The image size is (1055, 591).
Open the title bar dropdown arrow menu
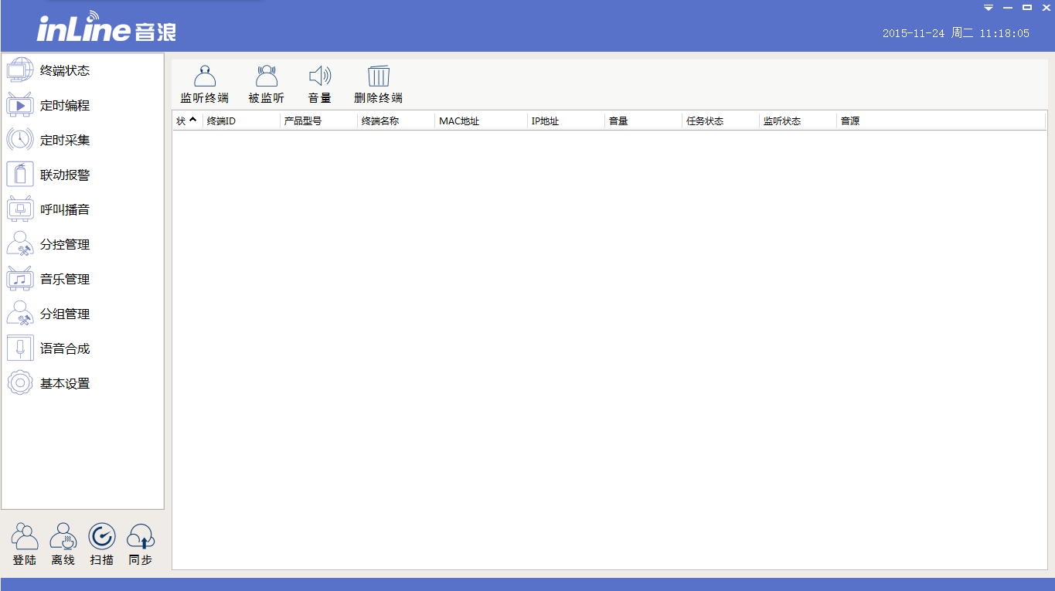(989, 8)
